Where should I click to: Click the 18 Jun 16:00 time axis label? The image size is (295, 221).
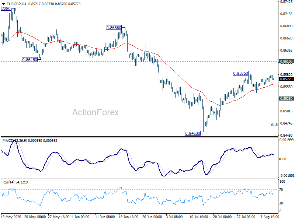(x=128, y=217)
